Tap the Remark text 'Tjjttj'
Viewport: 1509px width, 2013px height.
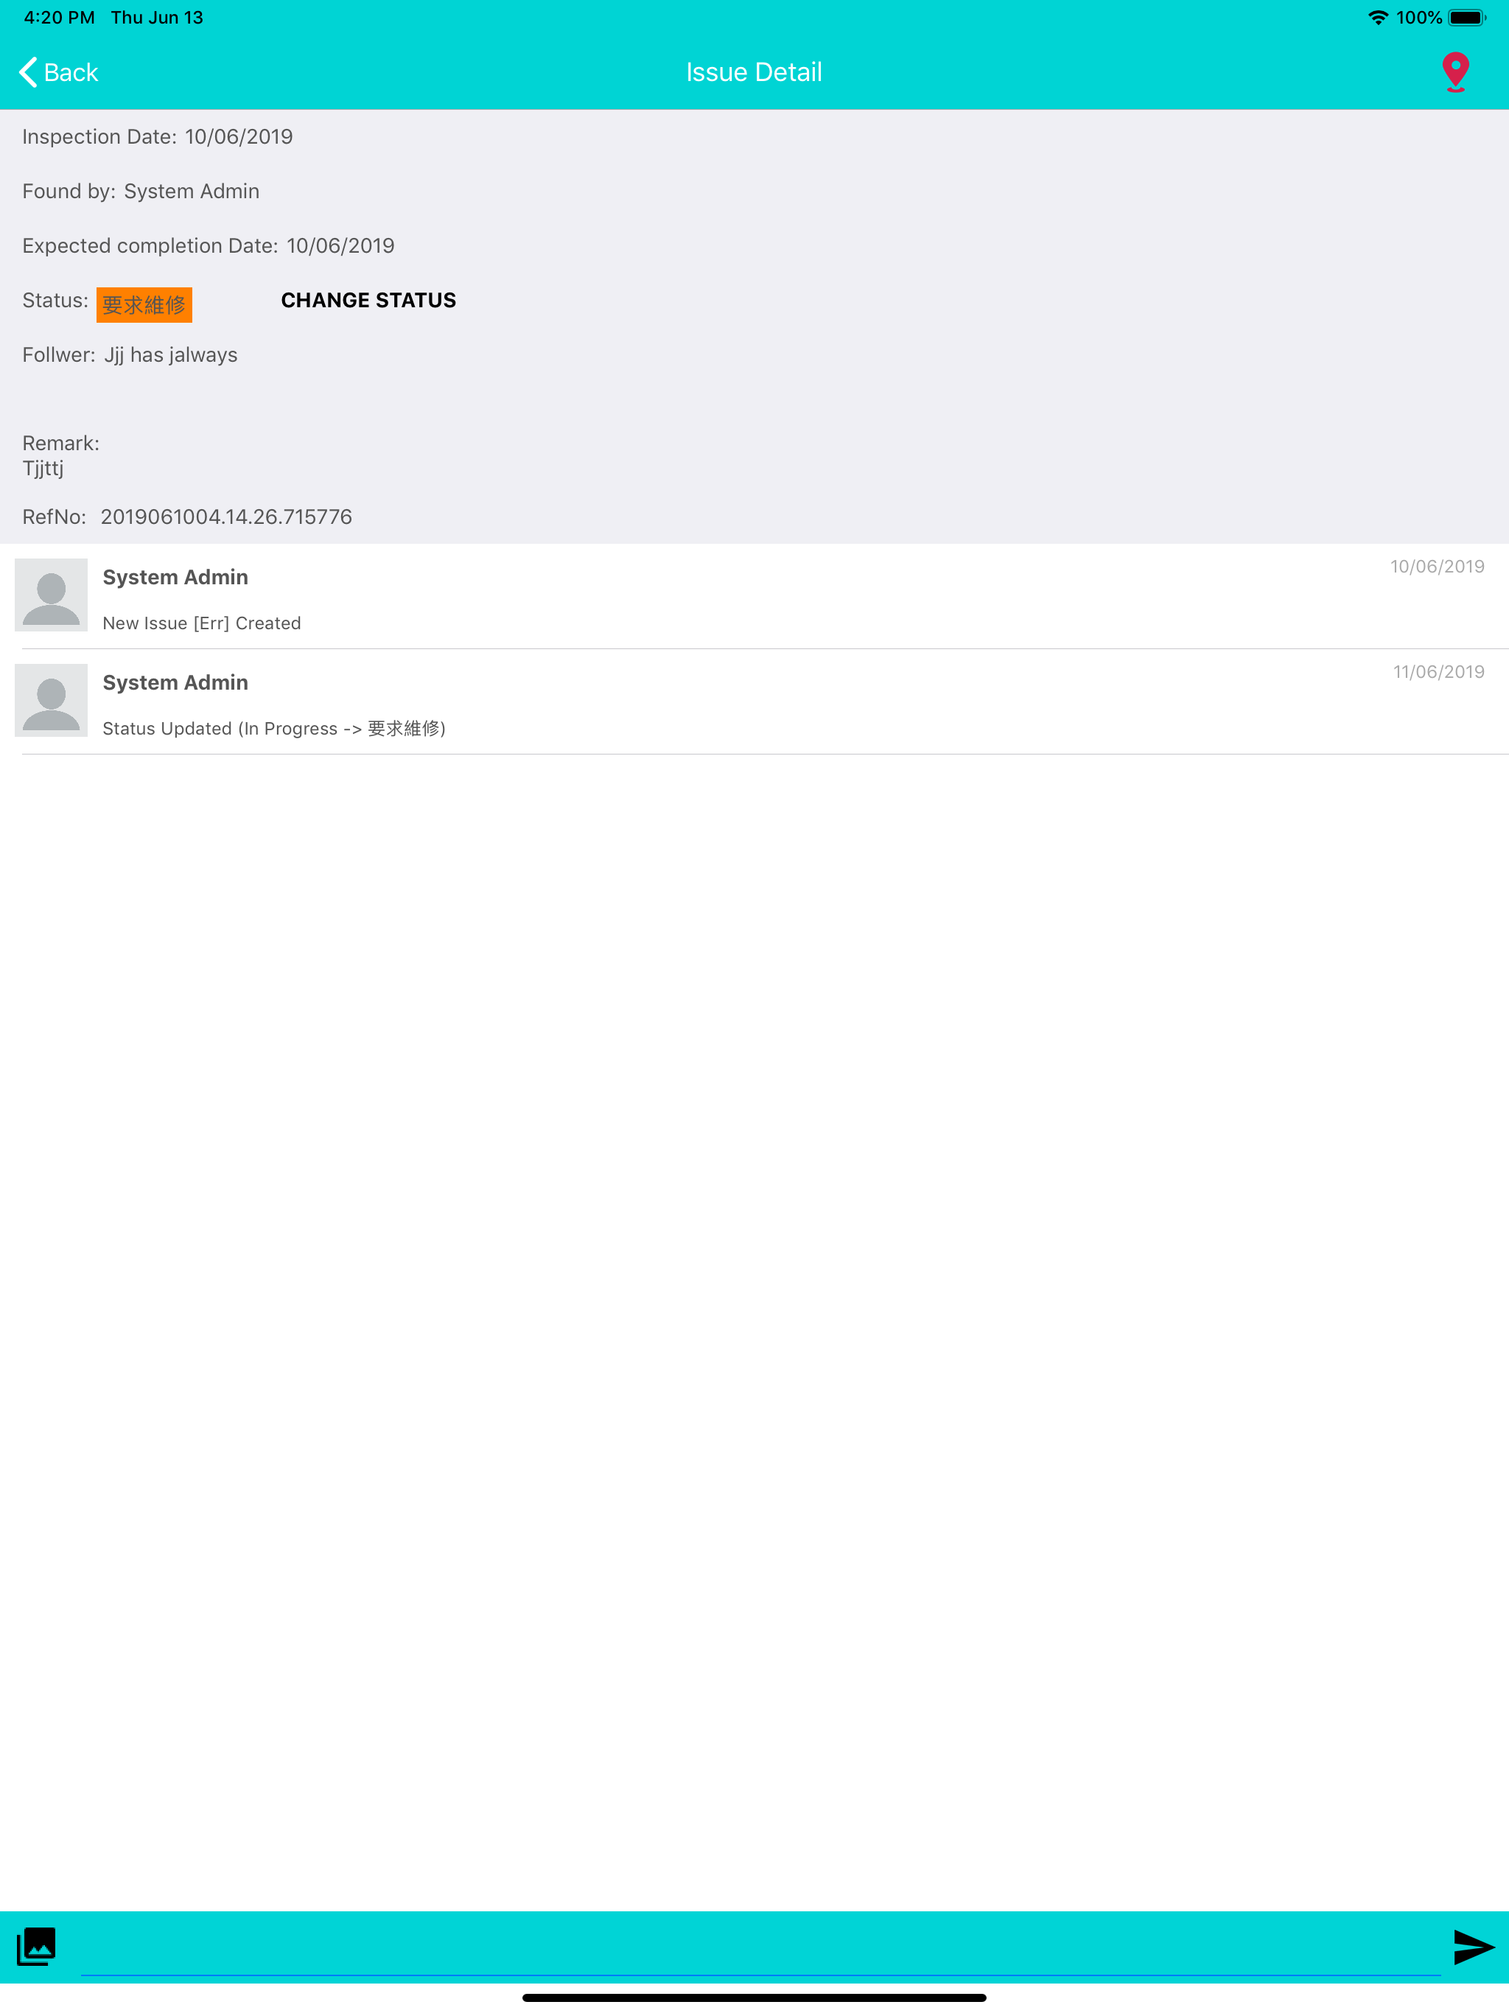pyautogui.click(x=43, y=469)
